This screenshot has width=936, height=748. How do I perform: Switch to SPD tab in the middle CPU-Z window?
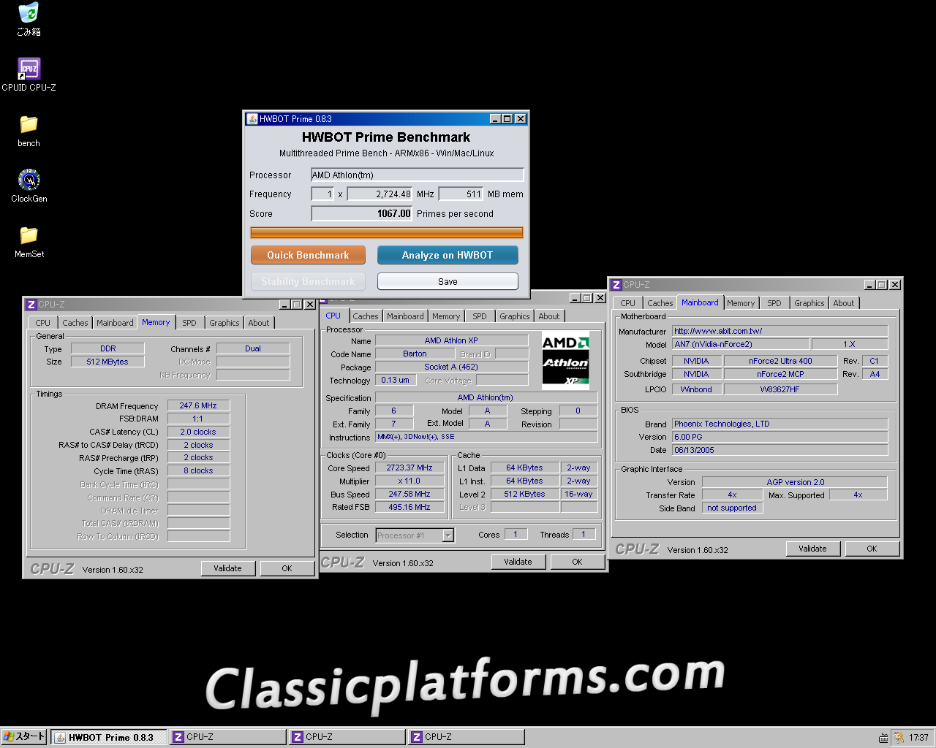pos(480,316)
